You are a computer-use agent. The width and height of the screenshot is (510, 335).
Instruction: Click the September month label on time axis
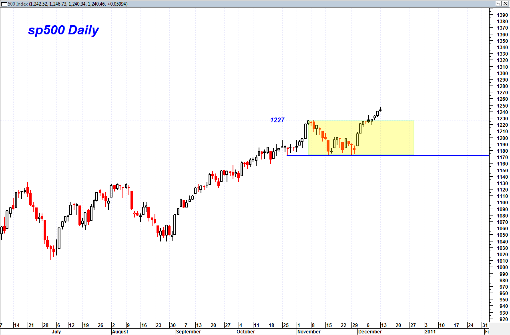point(188,331)
